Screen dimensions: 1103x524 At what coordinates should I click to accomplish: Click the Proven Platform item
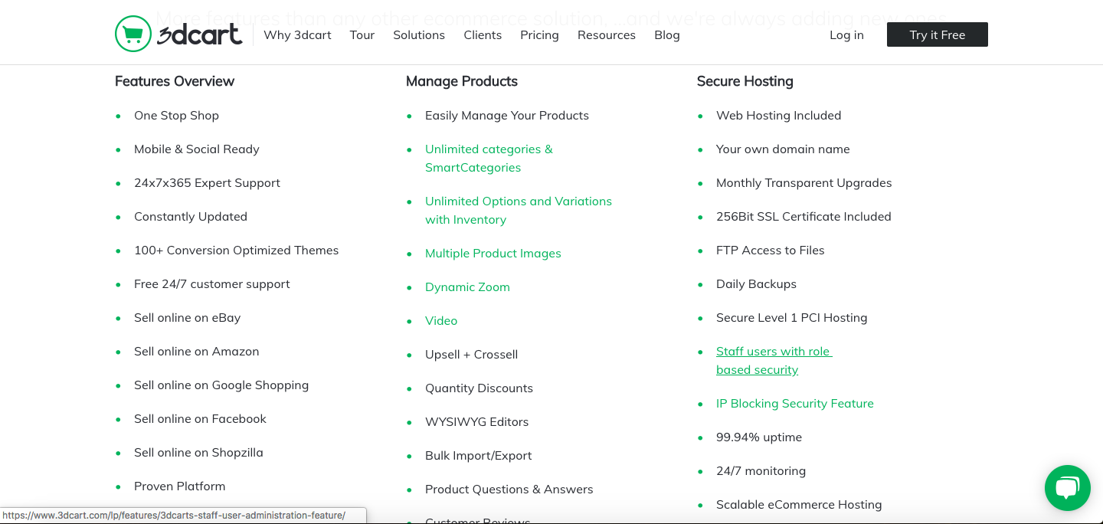[x=180, y=486]
